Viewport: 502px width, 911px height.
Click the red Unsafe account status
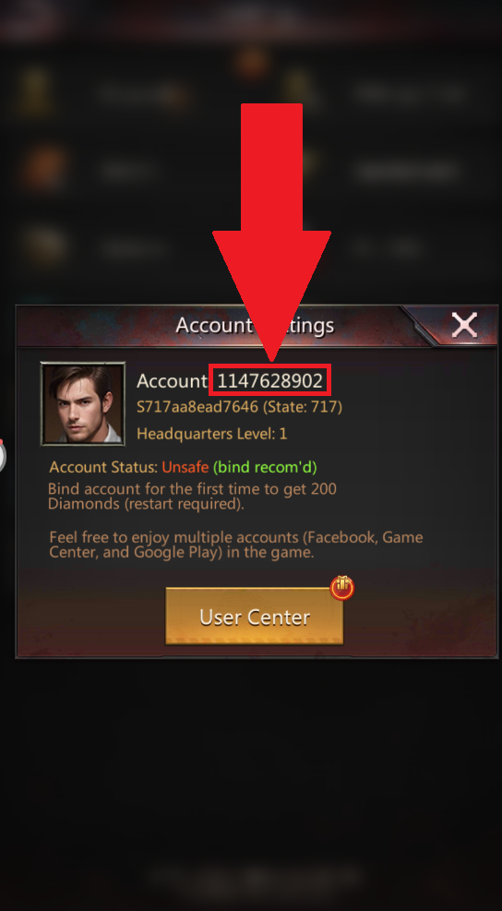185,467
